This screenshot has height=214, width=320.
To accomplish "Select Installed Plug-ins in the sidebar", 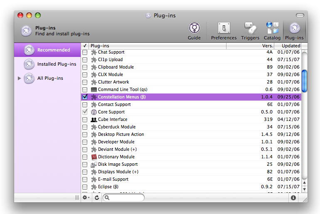I will (47, 64).
